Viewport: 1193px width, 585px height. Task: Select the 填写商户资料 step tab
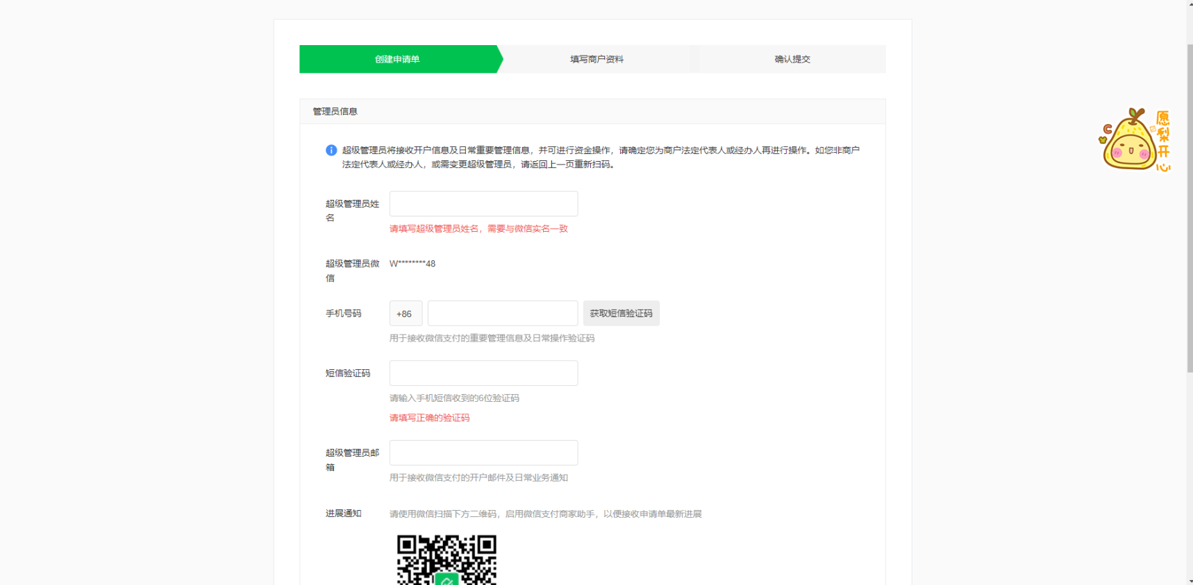(596, 59)
